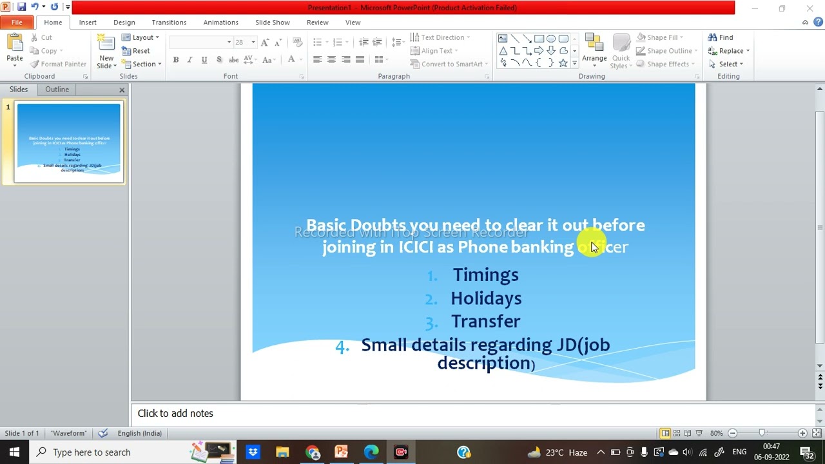Open the line spacing menu
Viewport: 825px width, 464px height.
point(398,43)
